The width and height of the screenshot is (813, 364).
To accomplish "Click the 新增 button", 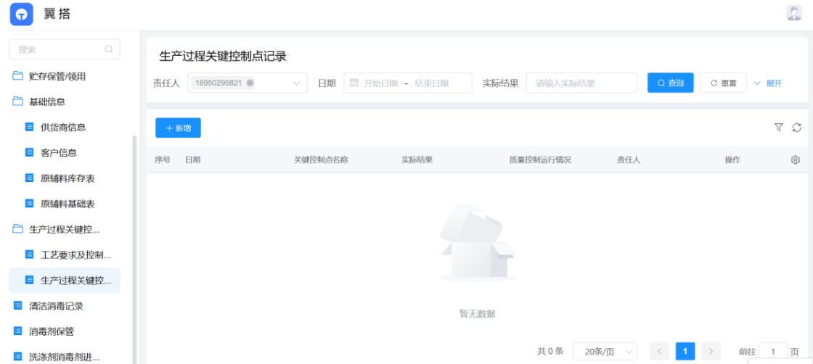I will [x=178, y=128].
